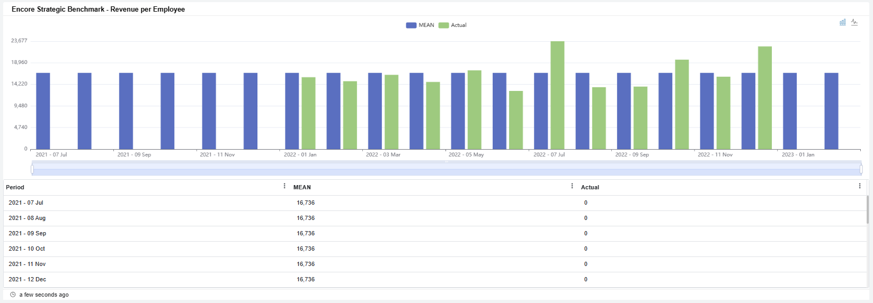Click the tallest green Actual bar (2022 - 07 Jul)

click(557, 95)
